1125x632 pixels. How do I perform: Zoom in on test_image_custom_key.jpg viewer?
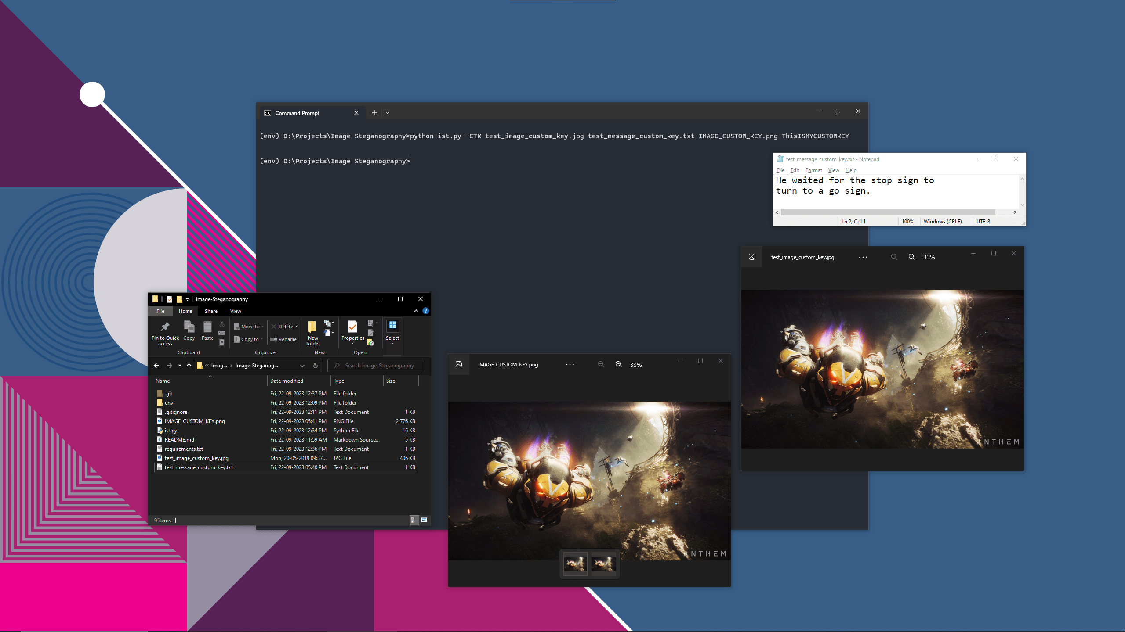point(912,257)
